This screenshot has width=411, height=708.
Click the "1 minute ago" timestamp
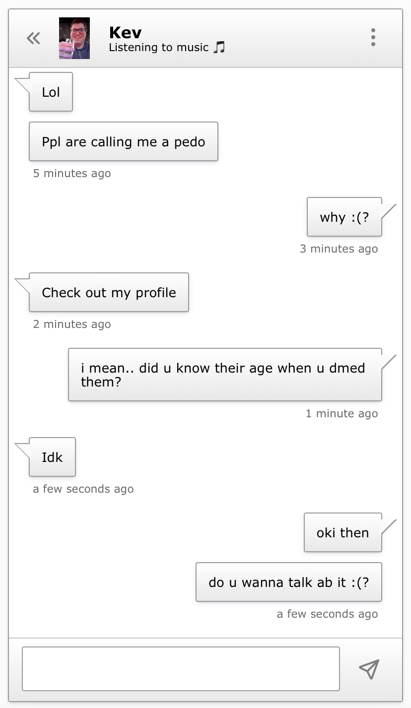coord(342,413)
